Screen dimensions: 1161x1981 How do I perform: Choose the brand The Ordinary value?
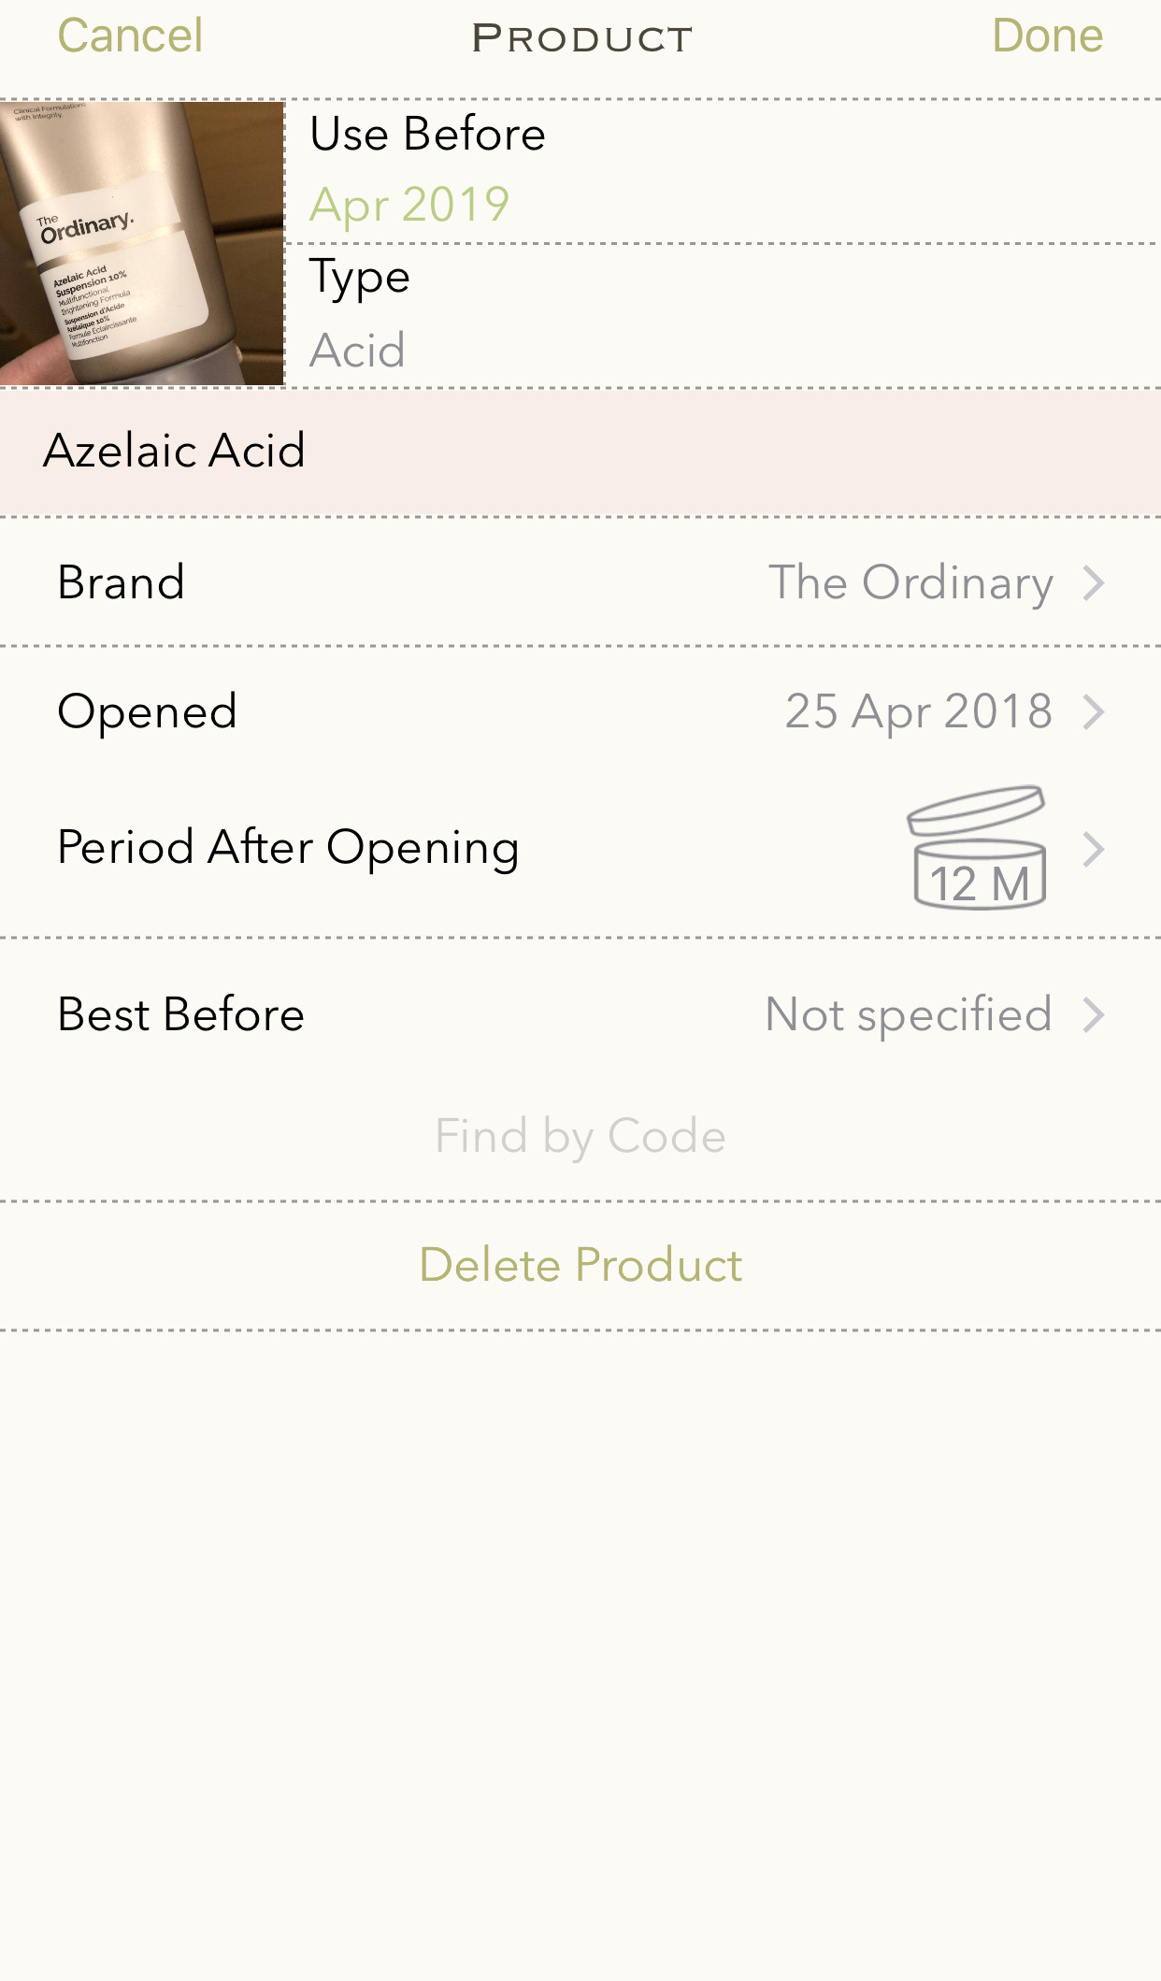pyautogui.click(x=910, y=583)
